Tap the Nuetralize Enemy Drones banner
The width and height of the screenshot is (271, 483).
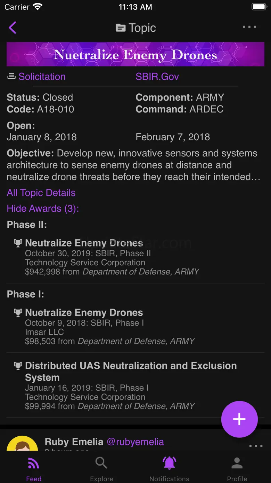(x=135, y=54)
